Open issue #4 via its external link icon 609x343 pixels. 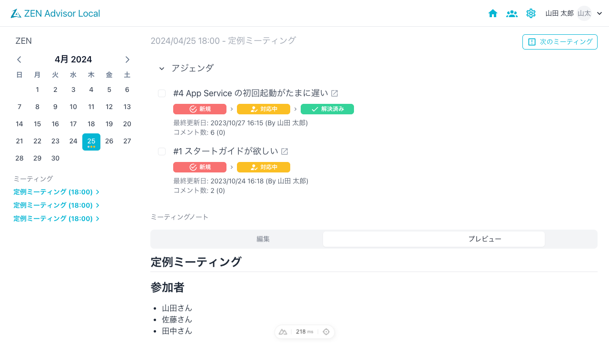click(x=334, y=93)
